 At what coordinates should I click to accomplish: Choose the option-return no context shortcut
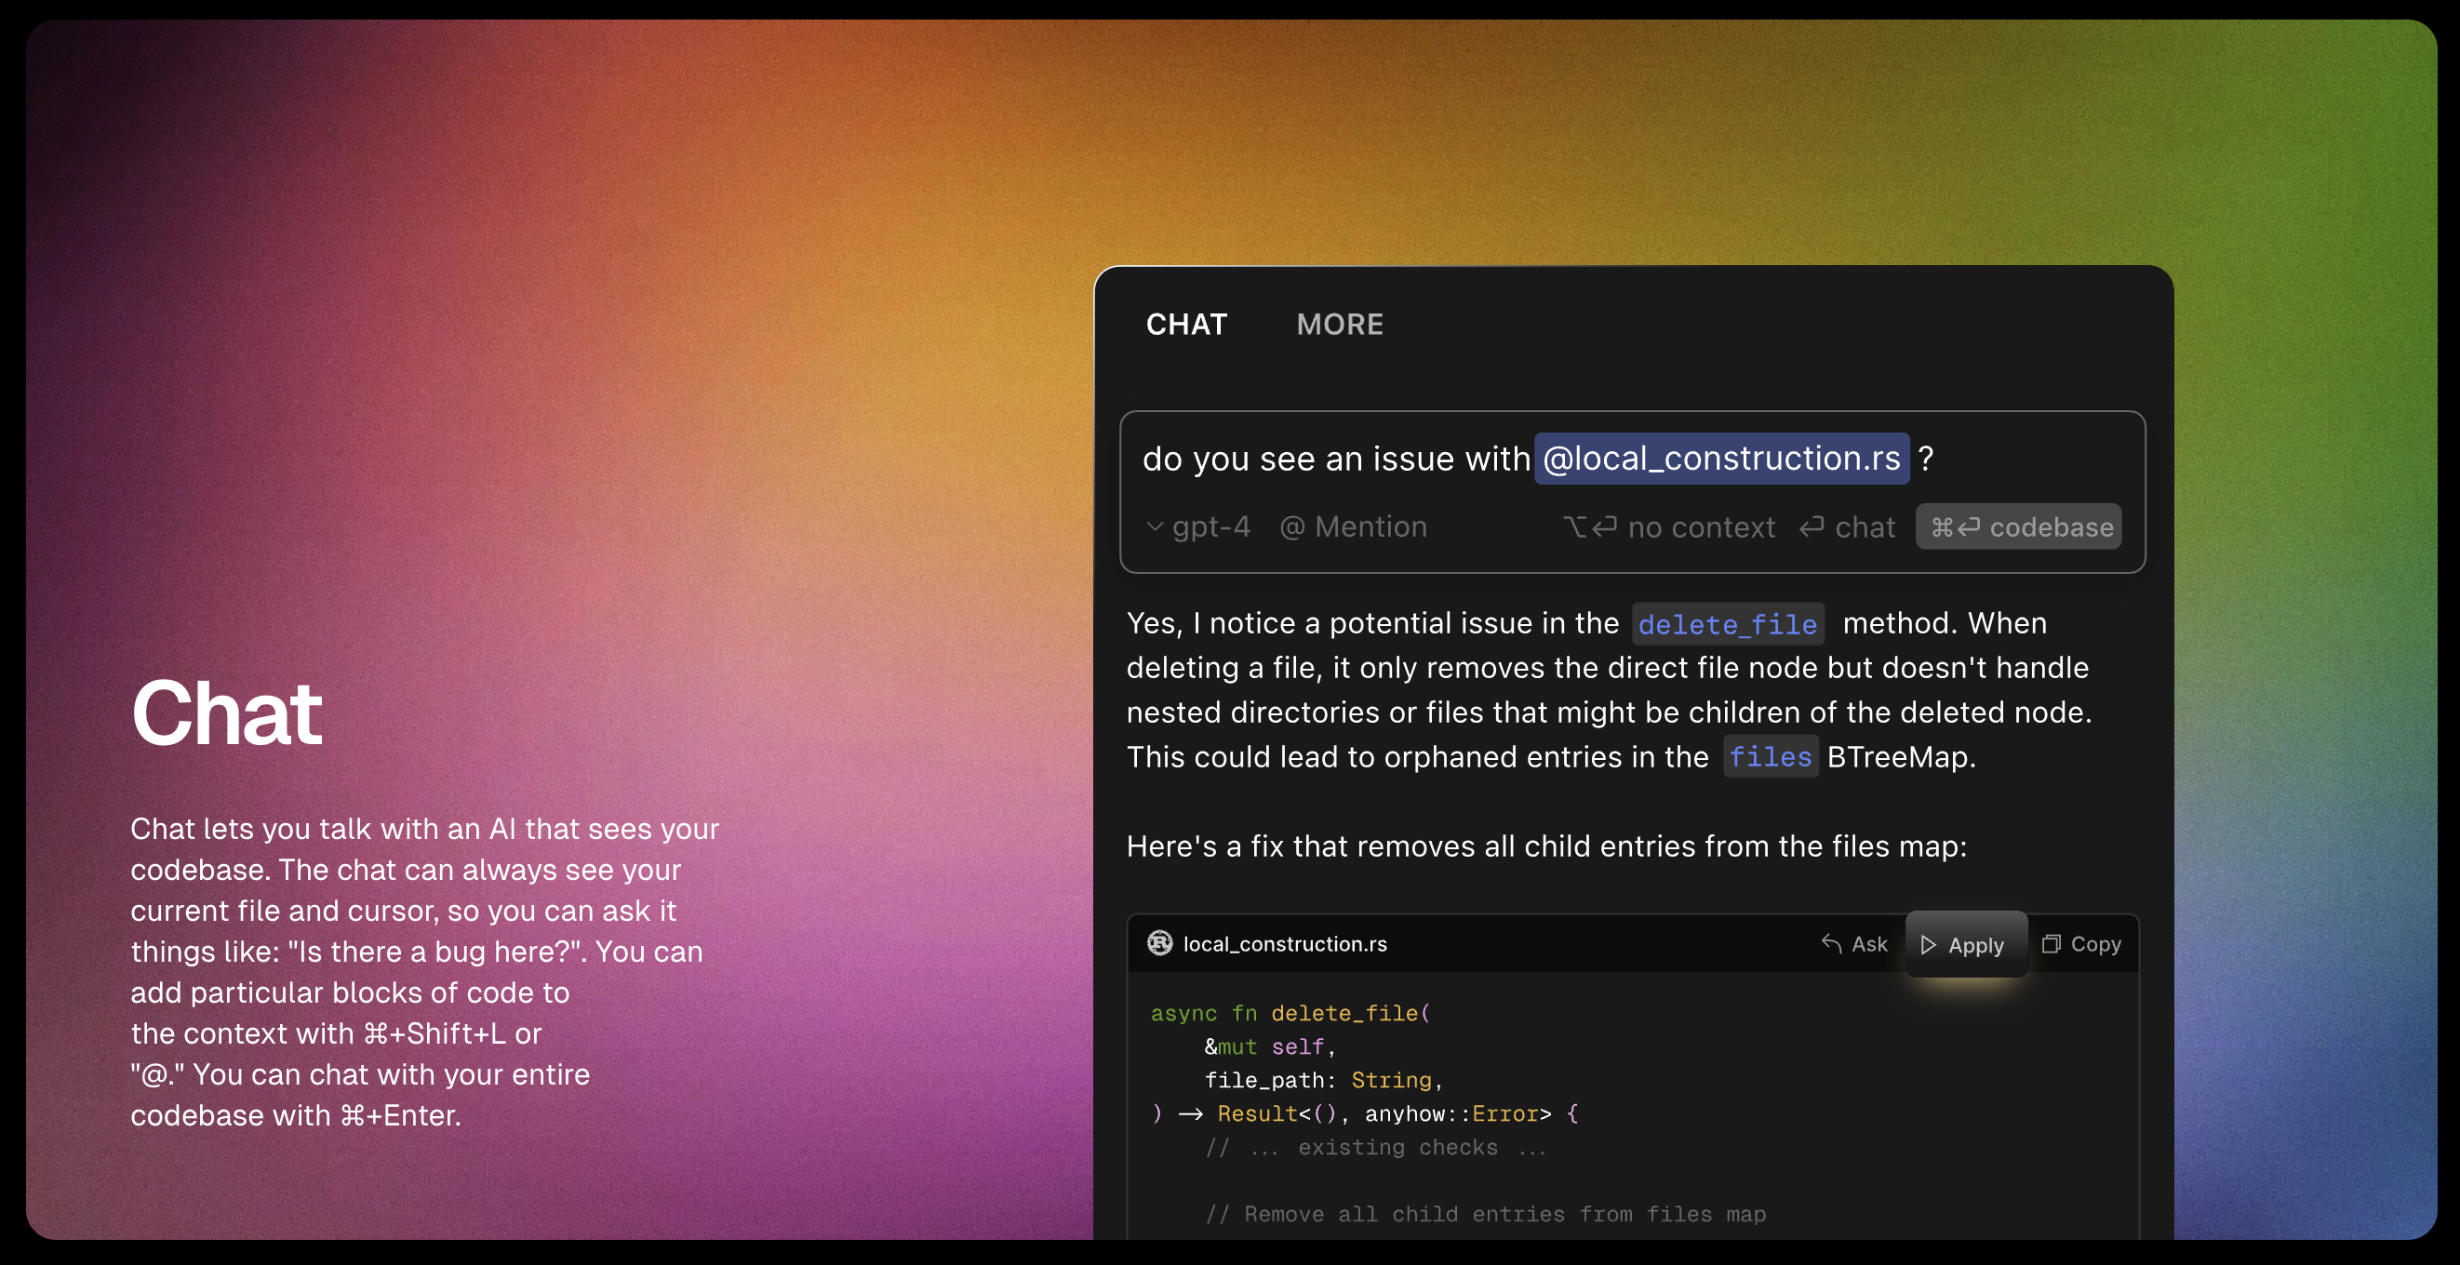pos(1668,527)
